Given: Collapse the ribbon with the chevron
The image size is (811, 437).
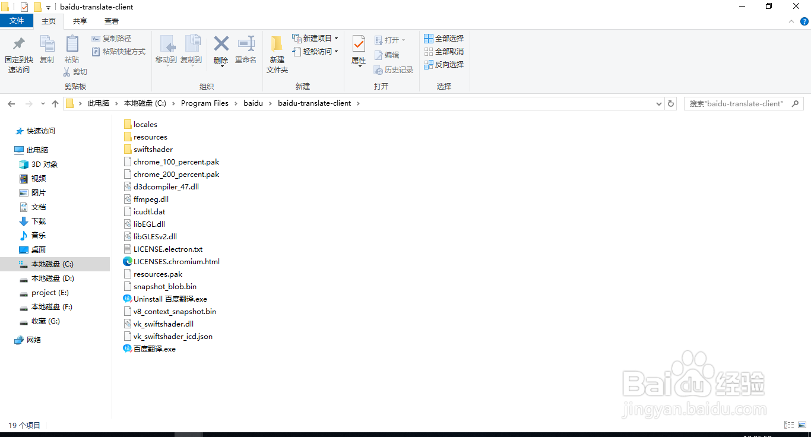Looking at the screenshot, I should pyautogui.click(x=791, y=21).
